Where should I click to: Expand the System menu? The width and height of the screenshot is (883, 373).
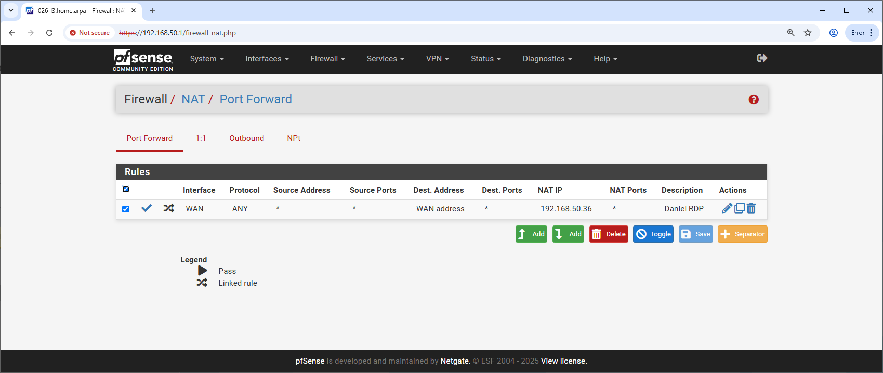click(x=207, y=59)
